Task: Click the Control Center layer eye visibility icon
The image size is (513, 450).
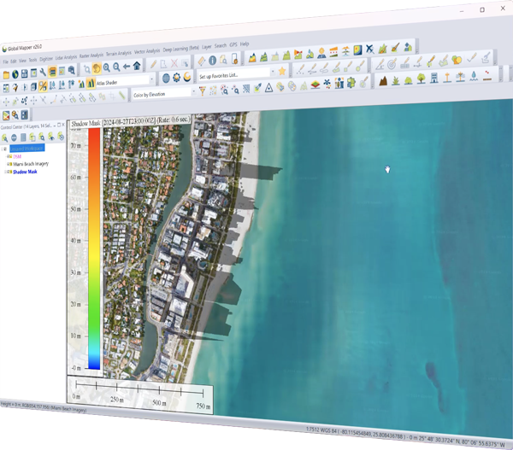Action: click(51, 137)
